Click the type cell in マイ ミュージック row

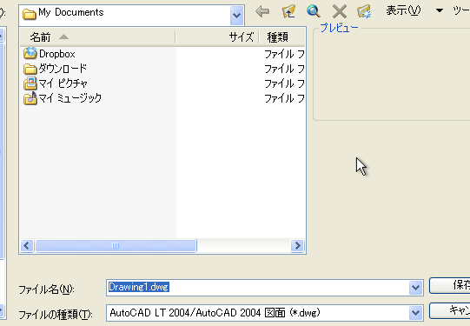(x=284, y=98)
